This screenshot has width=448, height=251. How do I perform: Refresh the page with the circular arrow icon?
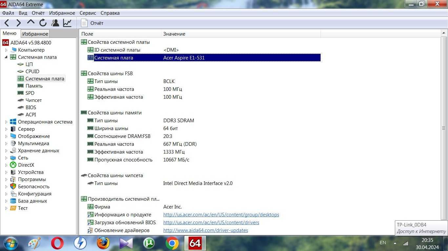tap(43, 23)
